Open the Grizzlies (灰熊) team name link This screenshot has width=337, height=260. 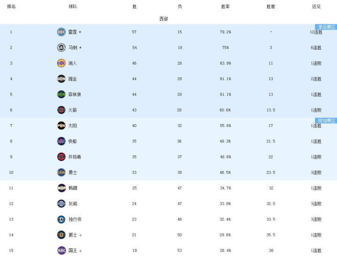tap(73, 204)
